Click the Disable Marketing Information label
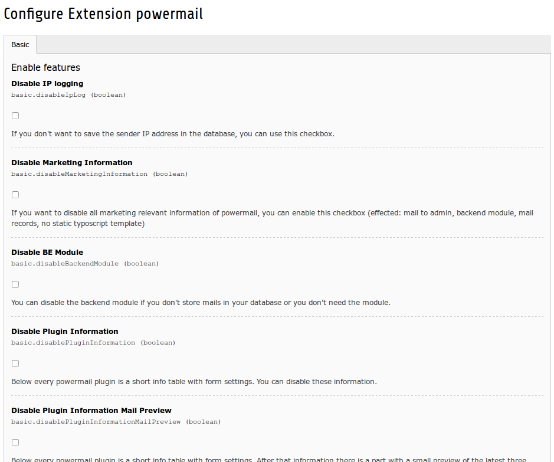The height and width of the screenshot is (462, 554). point(71,163)
